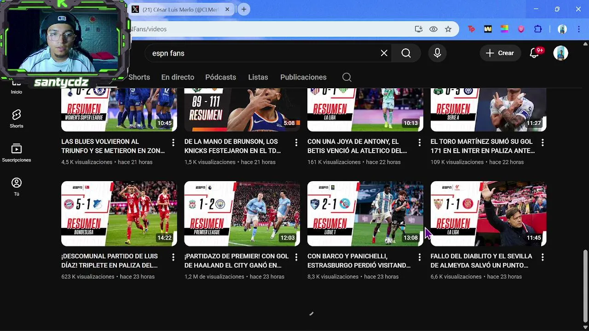
Task: Open options for 'CON BARCO Y PANICHELLI' video
Action: click(419, 257)
